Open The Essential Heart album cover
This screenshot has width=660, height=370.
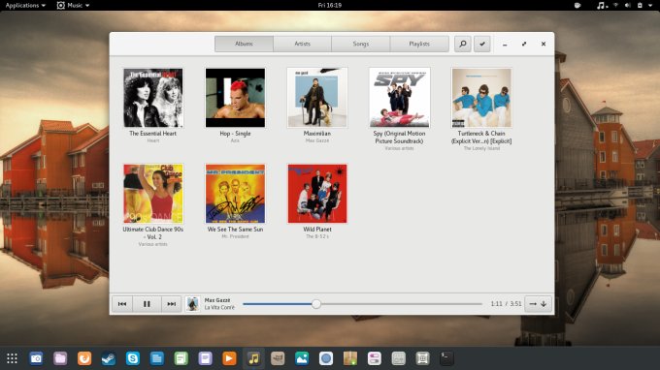pos(153,98)
